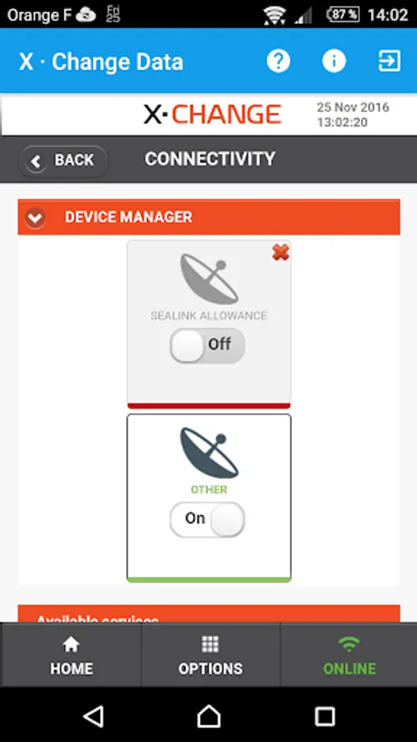Tap the options grid icon
Image resolution: width=417 pixels, height=742 pixels.
point(210,644)
